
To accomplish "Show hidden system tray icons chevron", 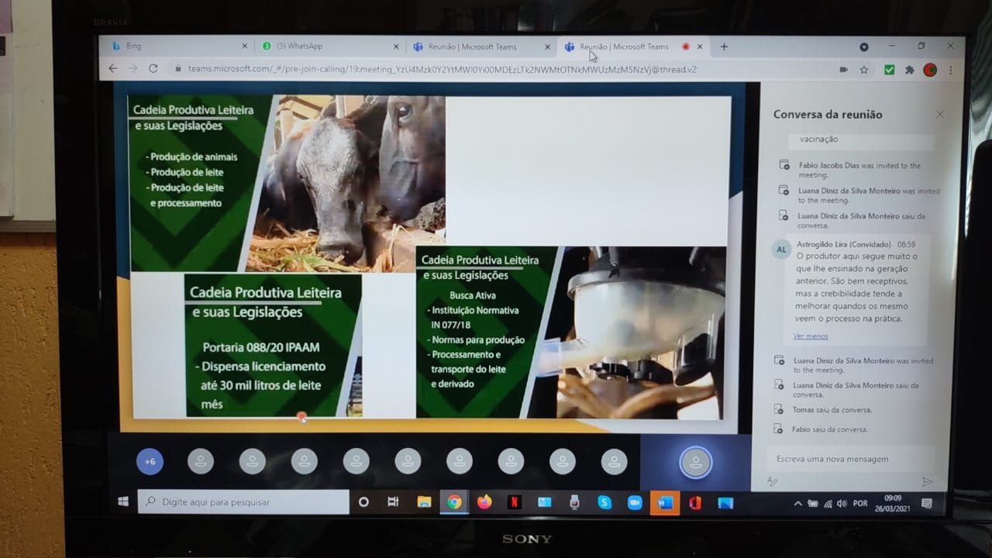I will 797,504.
